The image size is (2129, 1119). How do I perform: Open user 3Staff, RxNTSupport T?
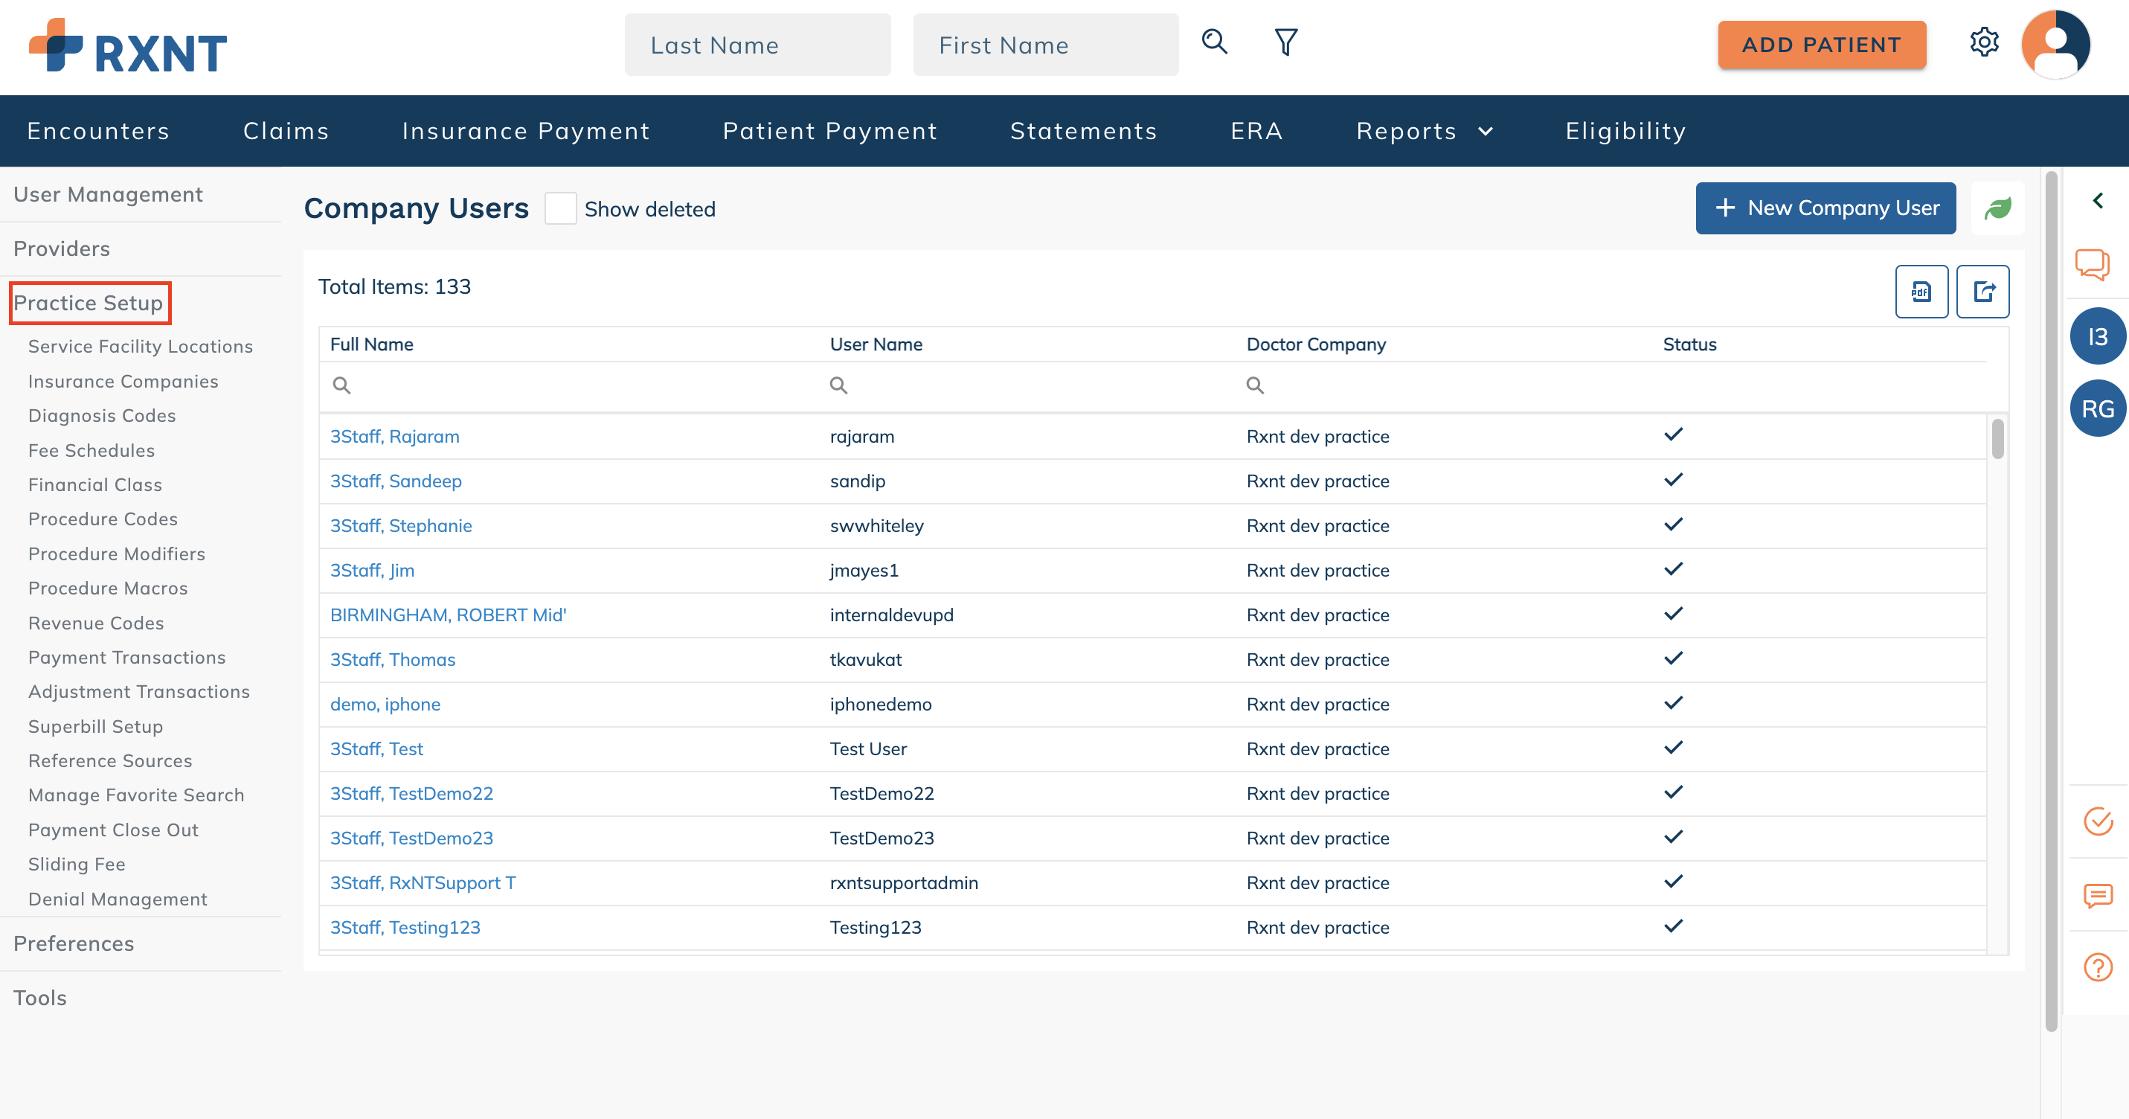[423, 882]
